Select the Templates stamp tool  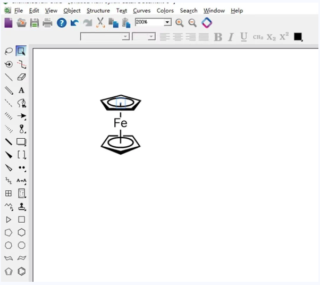pos(22,207)
